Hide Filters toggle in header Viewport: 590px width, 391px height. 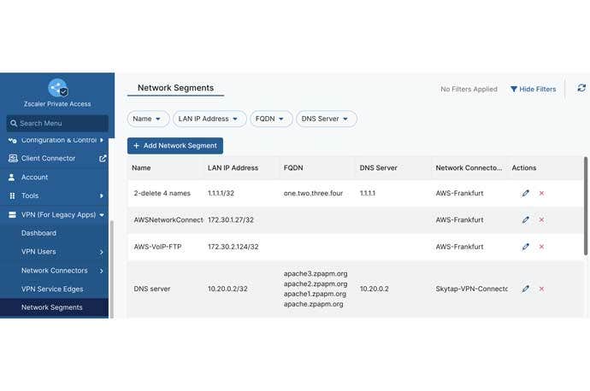[533, 89]
